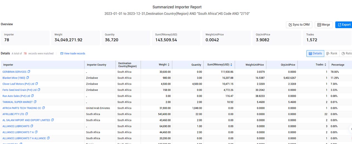Open Ferts Seed And Grain (Pvt) Ltd link
This screenshot has width=352, height=144.
[x=20, y=90]
